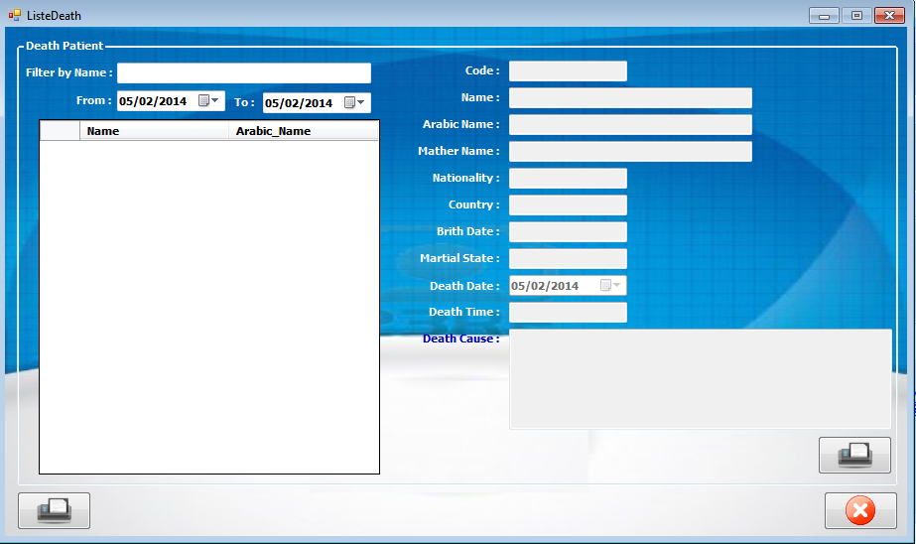Click the ListeDeath application icon in title bar

coord(15,15)
